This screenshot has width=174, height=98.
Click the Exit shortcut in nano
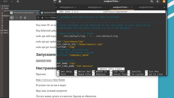[61, 74]
